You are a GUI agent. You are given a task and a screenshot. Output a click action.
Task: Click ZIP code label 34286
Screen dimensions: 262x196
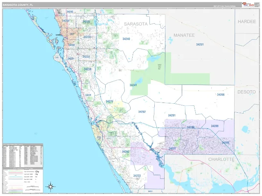click(191, 127)
